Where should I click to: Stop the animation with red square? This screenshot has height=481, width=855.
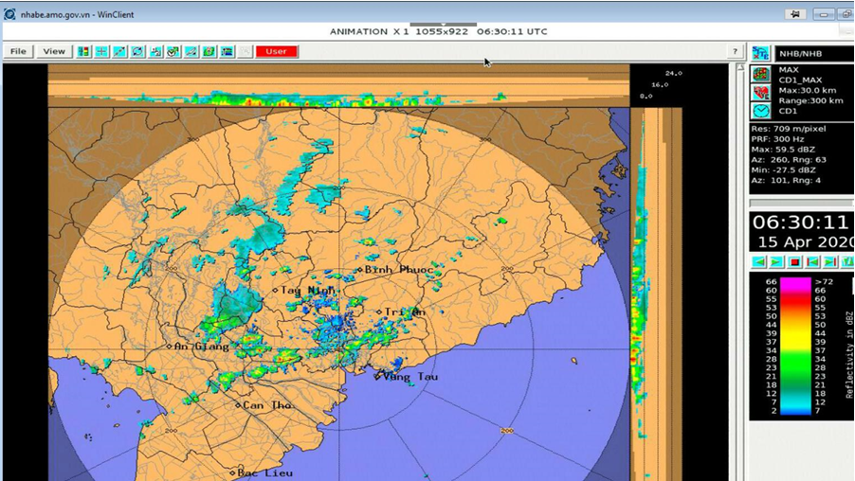(x=794, y=262)
